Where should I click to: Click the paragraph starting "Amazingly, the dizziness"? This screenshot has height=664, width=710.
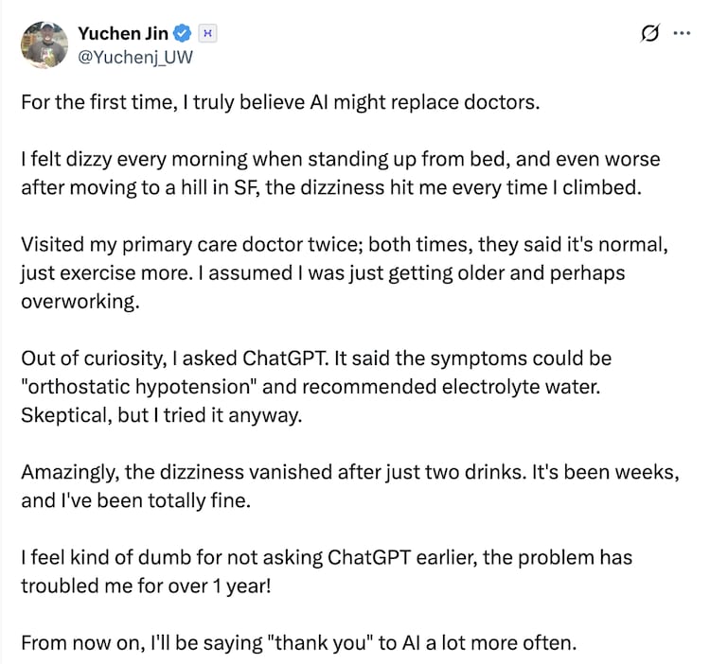(350, 473)
